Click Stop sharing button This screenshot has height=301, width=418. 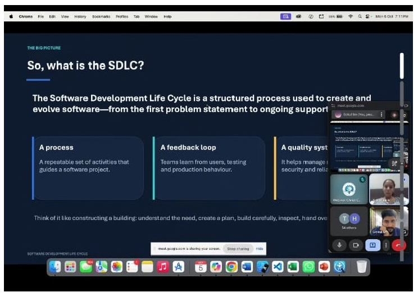tap(238, 249)
